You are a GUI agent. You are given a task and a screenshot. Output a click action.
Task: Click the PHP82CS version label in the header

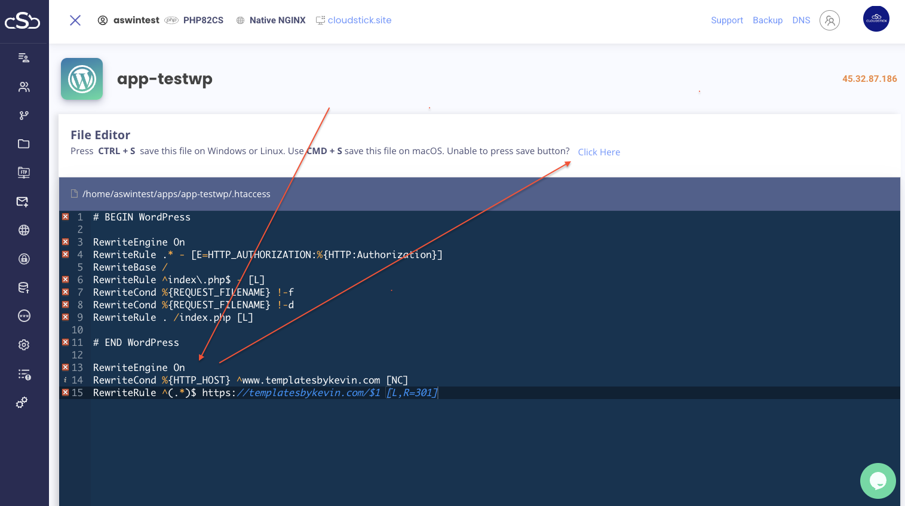point(204,20)
